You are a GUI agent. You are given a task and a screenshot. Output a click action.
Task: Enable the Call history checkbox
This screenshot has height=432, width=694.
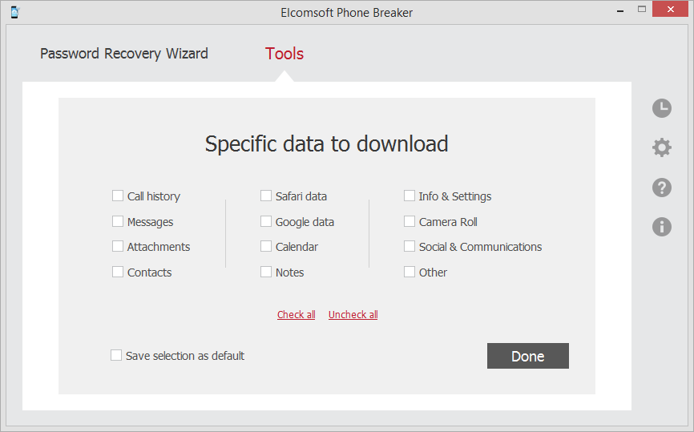[x=118, y=196]
